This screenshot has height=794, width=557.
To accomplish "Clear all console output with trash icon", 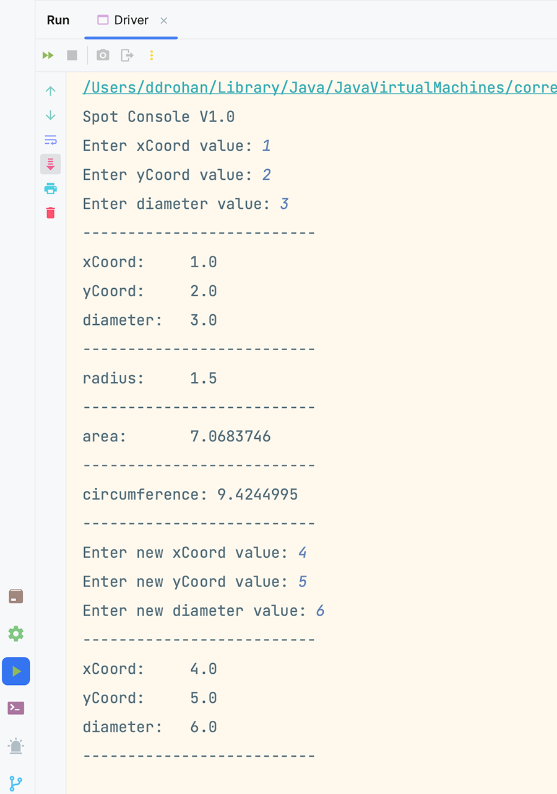I will click(51, 213).
